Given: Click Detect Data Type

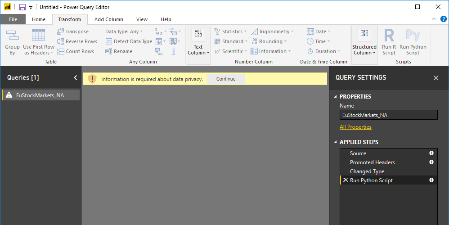Looking at the screenshot, I should (129, 41).
